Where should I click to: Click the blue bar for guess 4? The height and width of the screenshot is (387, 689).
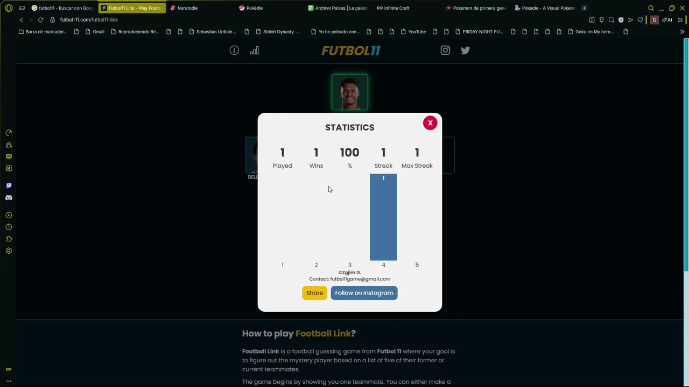383,217
